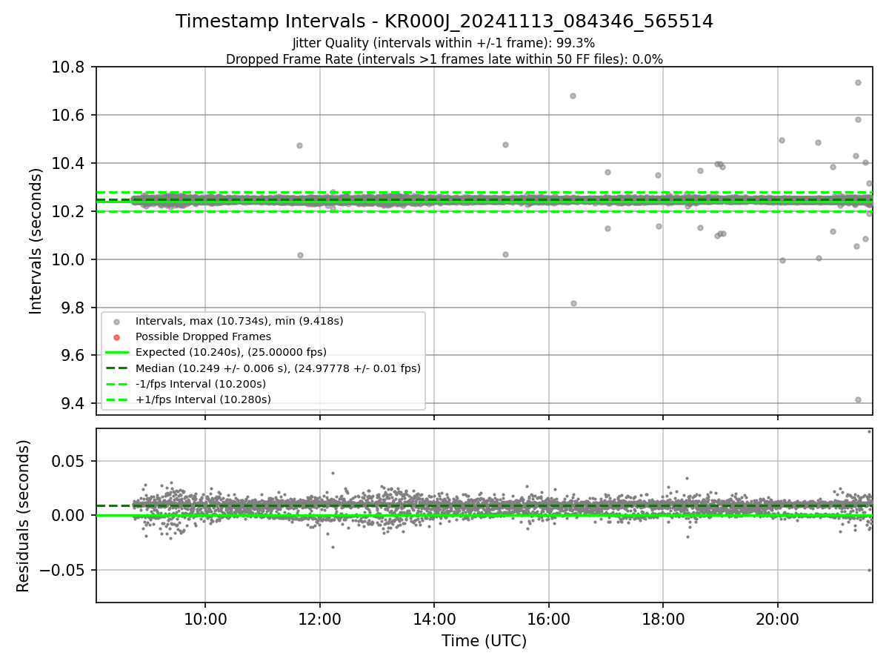889x667 pixels.
Task: Click the lowest outlier point near 9.4 seconds
Action: [x=858, y=399]
